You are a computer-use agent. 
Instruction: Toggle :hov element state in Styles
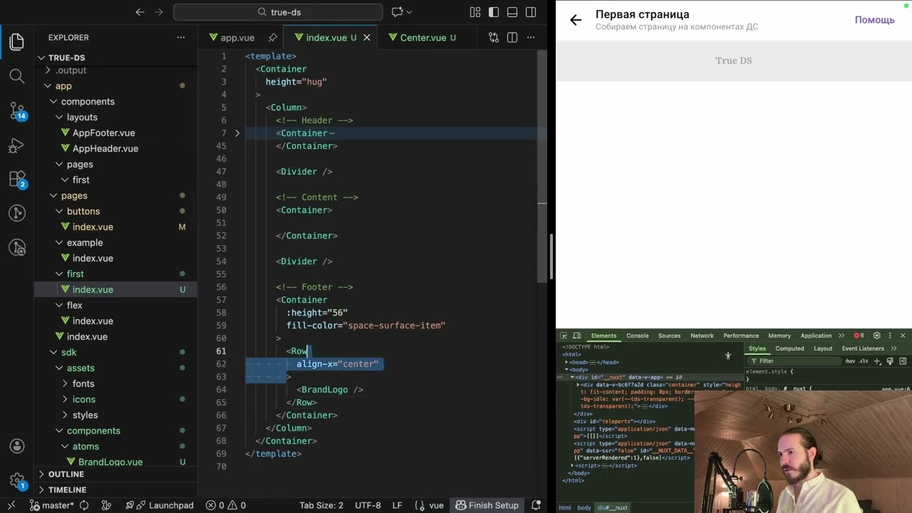pos(850,361)
